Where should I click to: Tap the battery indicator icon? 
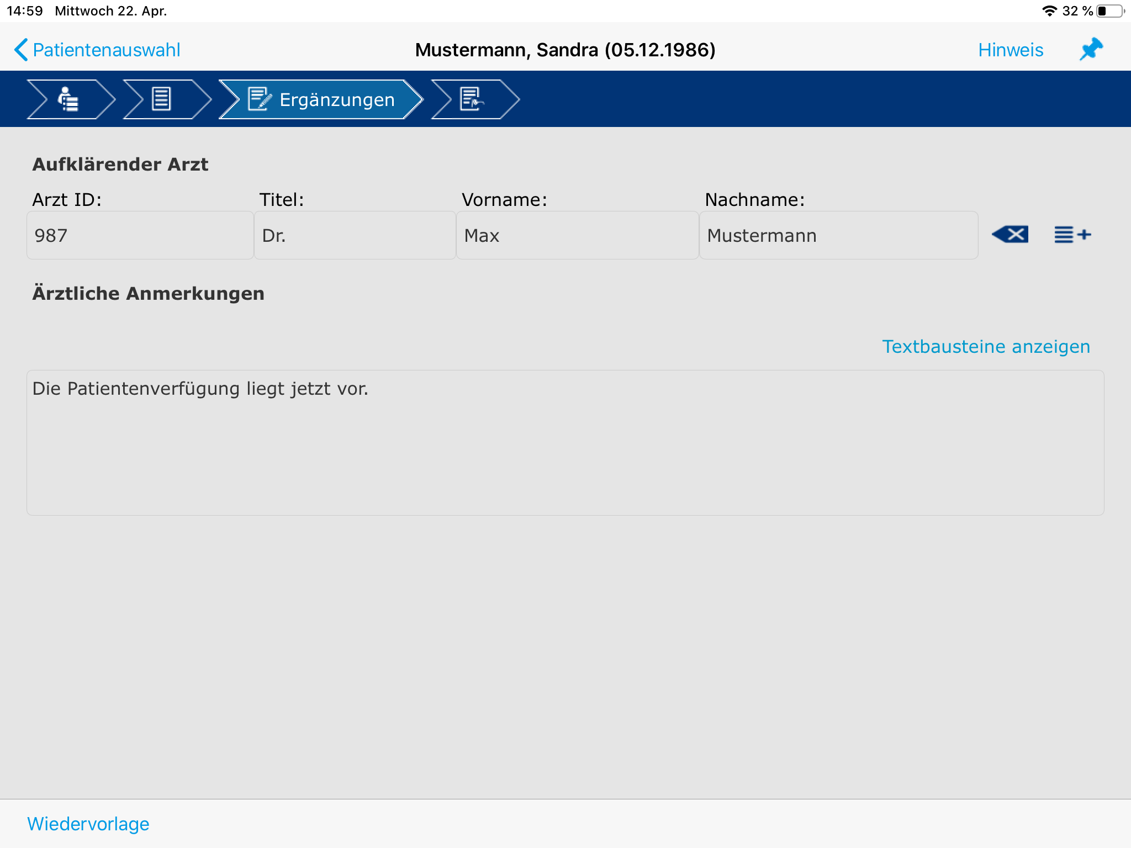pos(1110,11)
